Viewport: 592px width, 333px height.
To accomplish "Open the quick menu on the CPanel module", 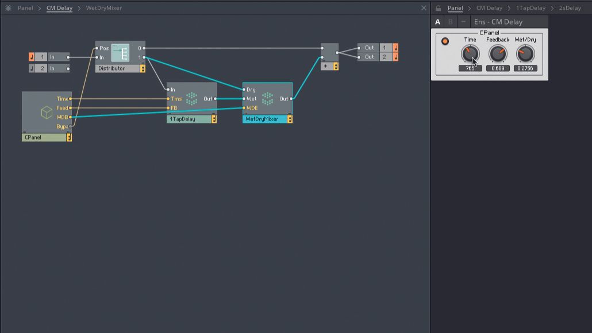I will tap(68, 137).
